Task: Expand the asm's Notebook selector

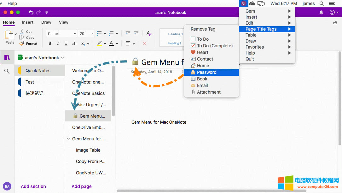Action: [62, 58]
